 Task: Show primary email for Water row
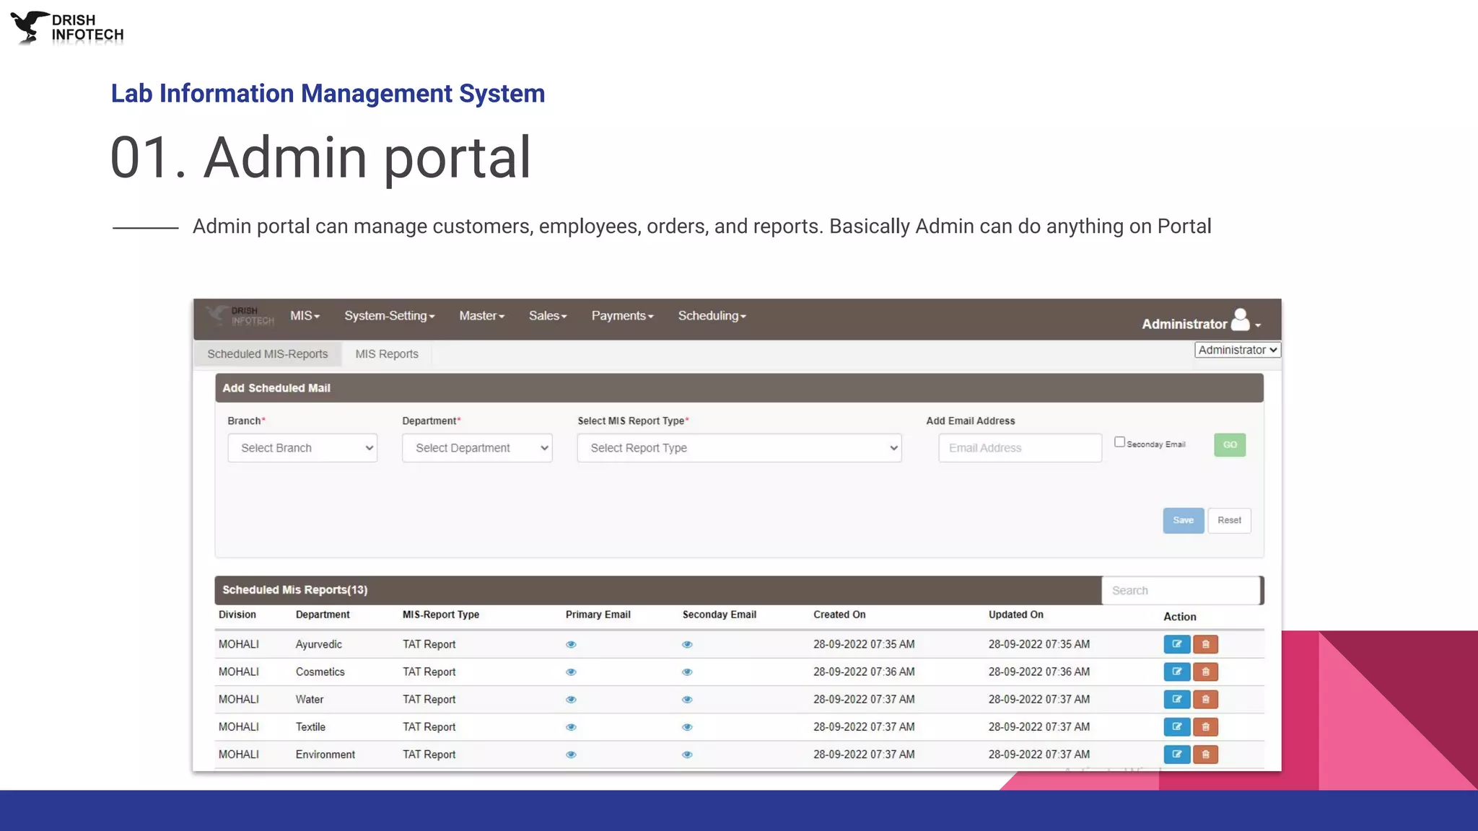coord(571,699)
